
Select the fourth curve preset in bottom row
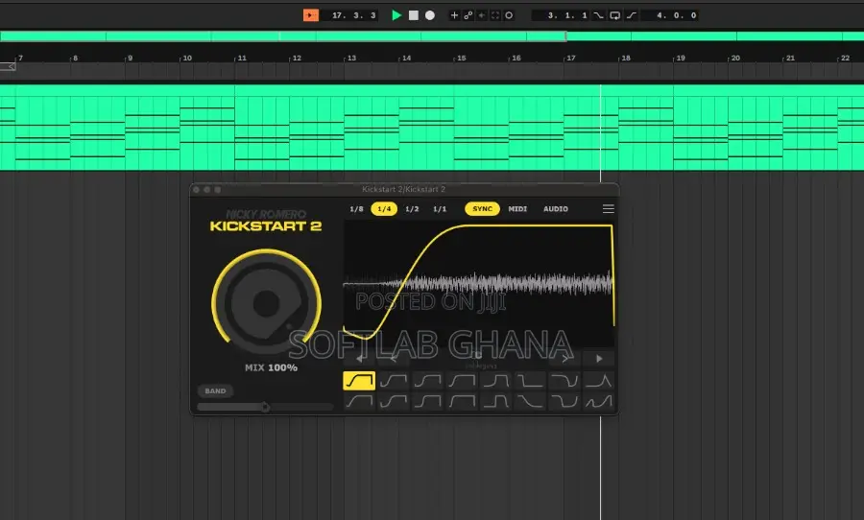pos(462,402)
